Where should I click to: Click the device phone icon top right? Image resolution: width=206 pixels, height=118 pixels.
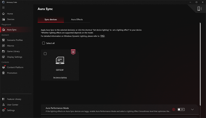pos(199,9)
